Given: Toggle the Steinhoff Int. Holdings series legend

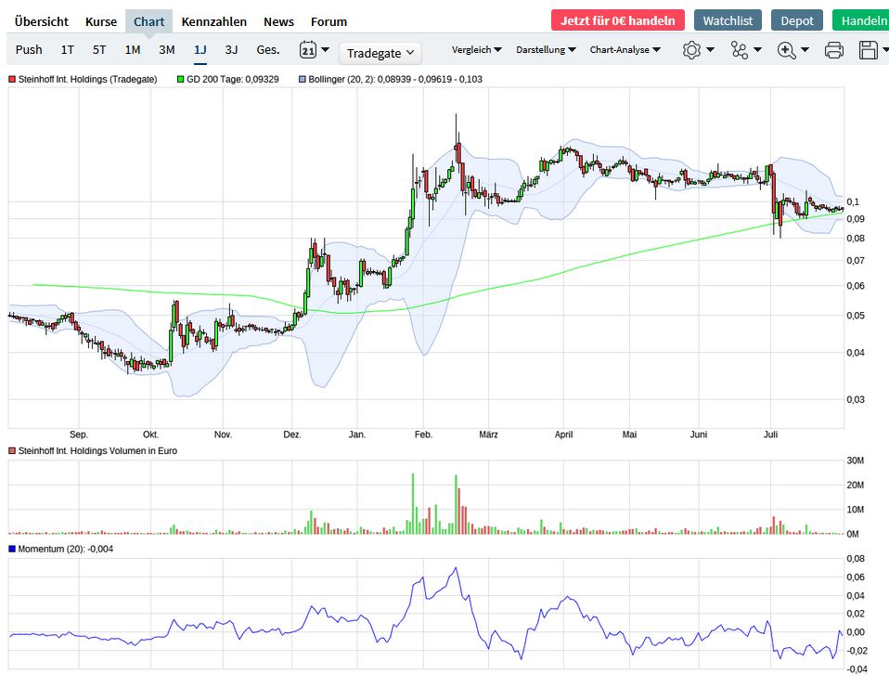Looking at the screenshot, I should point(11,81).
